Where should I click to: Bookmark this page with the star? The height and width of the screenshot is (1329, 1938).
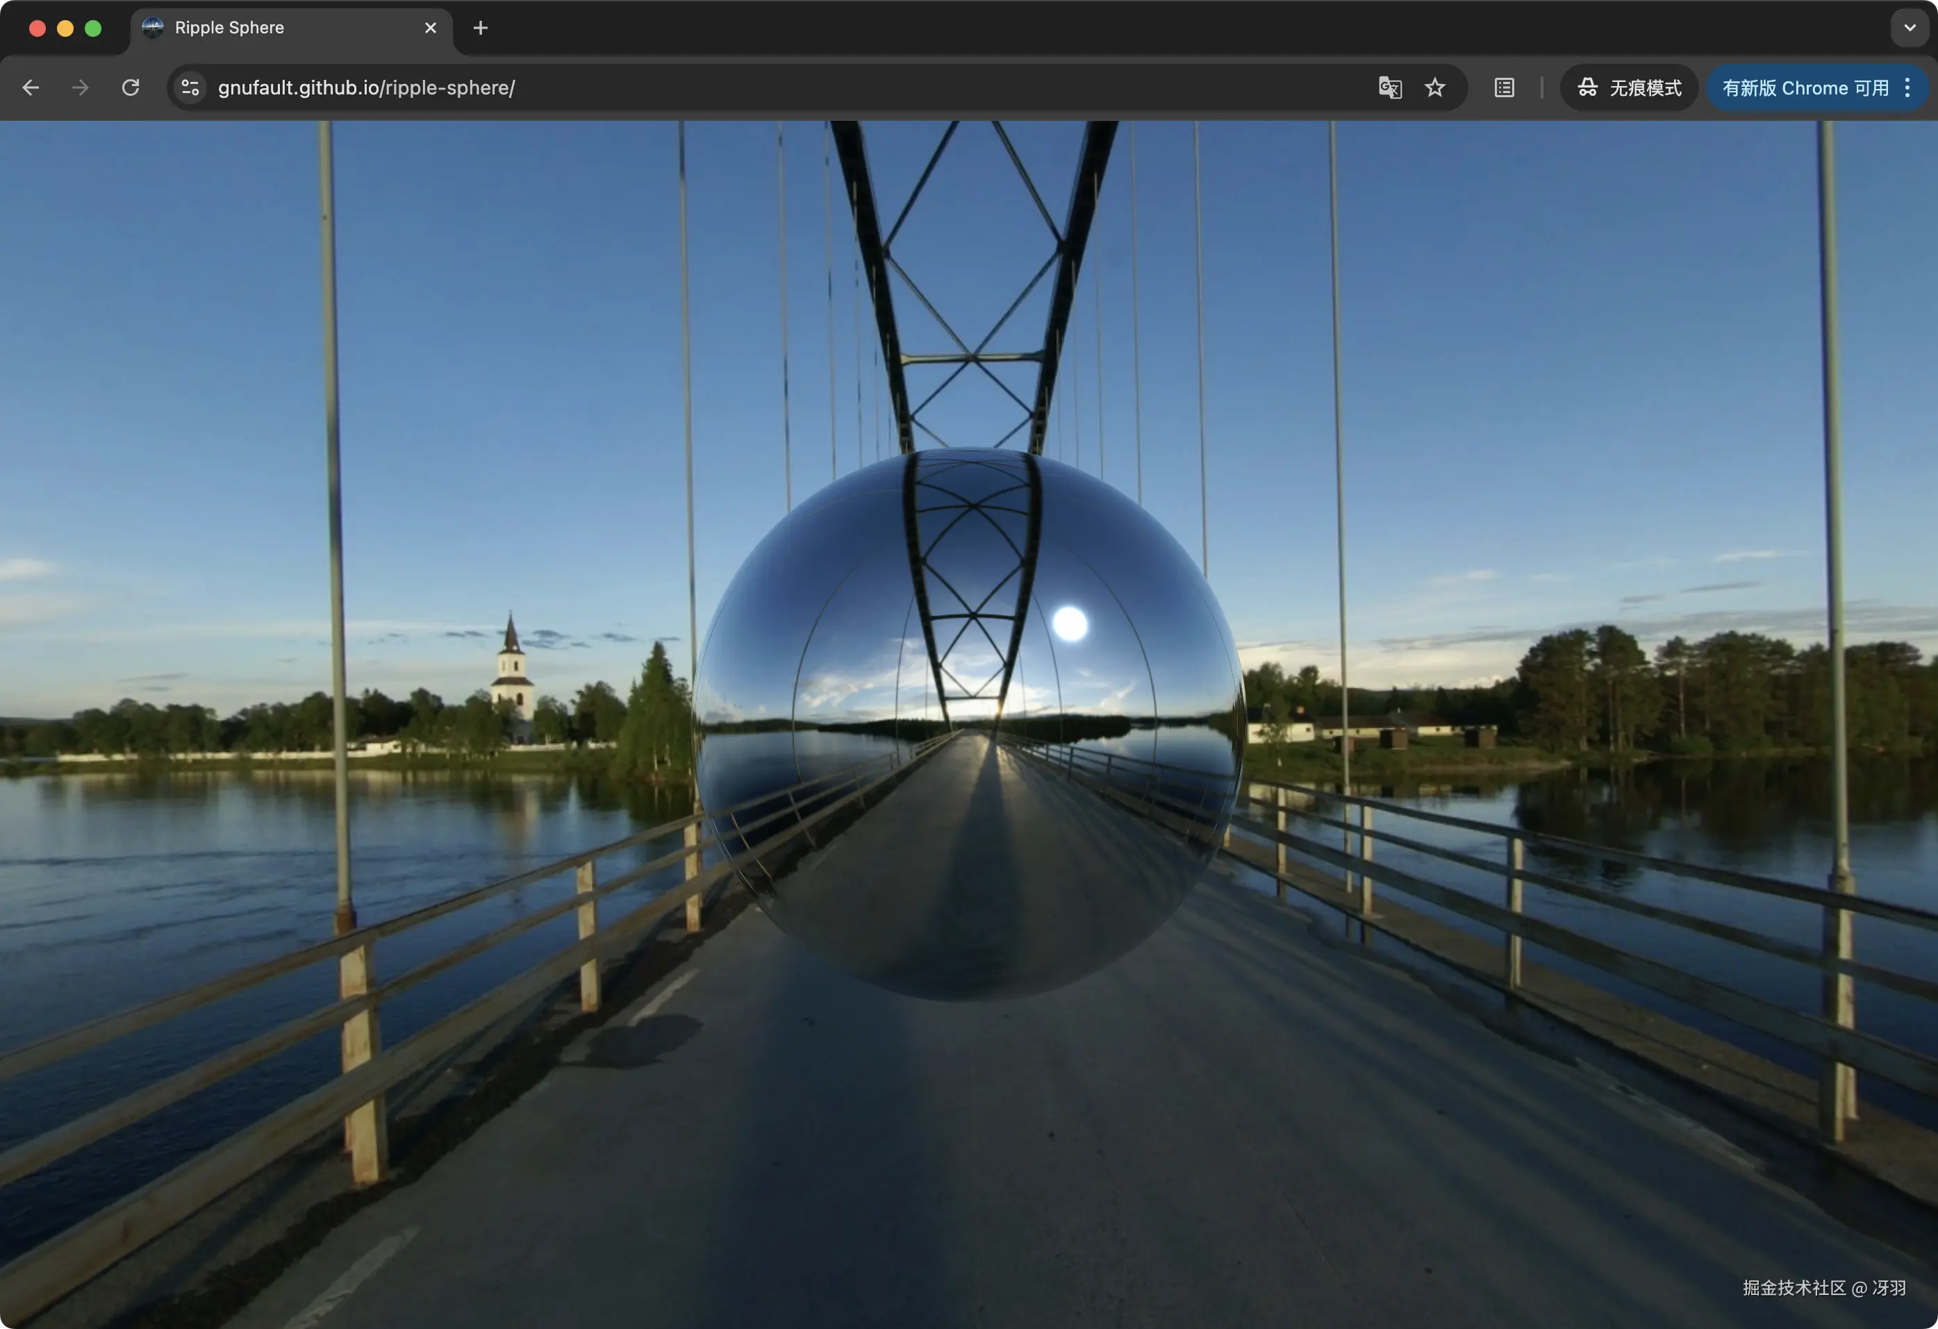[x=1434, y=87]
